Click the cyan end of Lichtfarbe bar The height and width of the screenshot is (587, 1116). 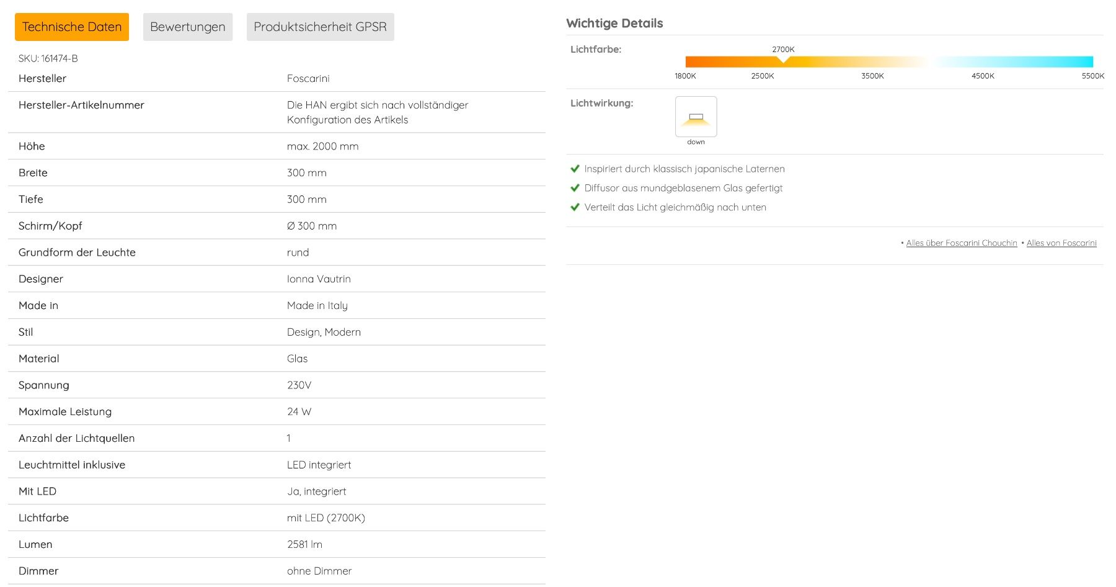(x=1086, y=61)
